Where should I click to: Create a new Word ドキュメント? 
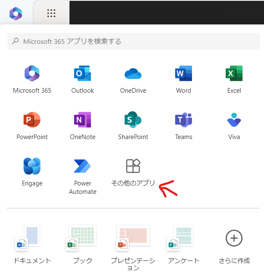(x=32, y=245)
